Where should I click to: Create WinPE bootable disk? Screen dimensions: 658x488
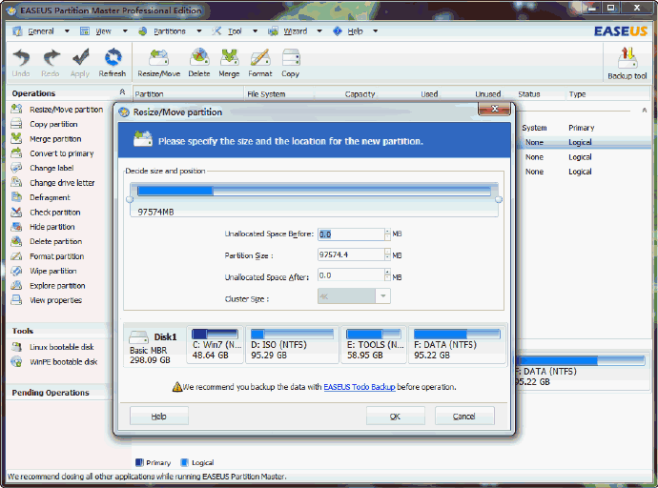[x=63, y=362]
